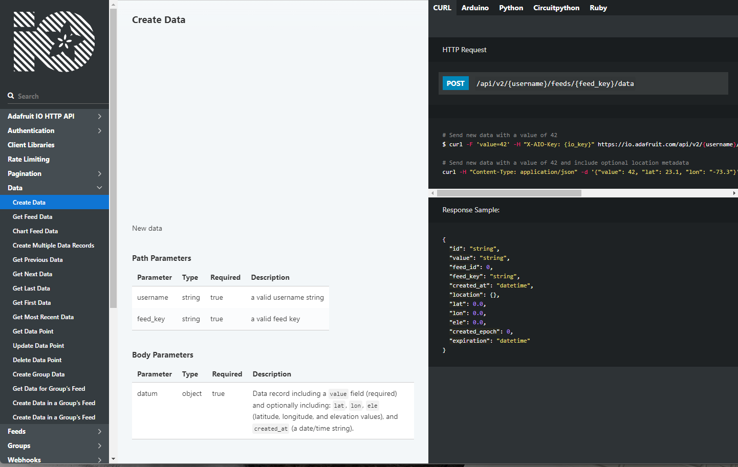This screenshot has height=467, width=738.
Task: Click code block scroll right arrow
Action: (734, 193)
